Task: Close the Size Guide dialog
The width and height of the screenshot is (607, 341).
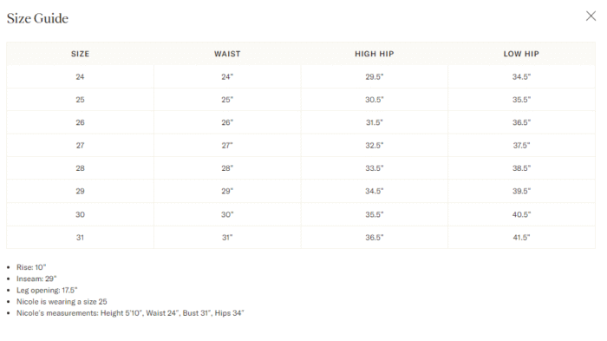Action: pyautogui.click(x=591, y=16)
